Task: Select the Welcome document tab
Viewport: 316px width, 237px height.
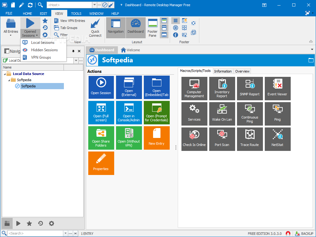Action: click(x=131, y=50)
